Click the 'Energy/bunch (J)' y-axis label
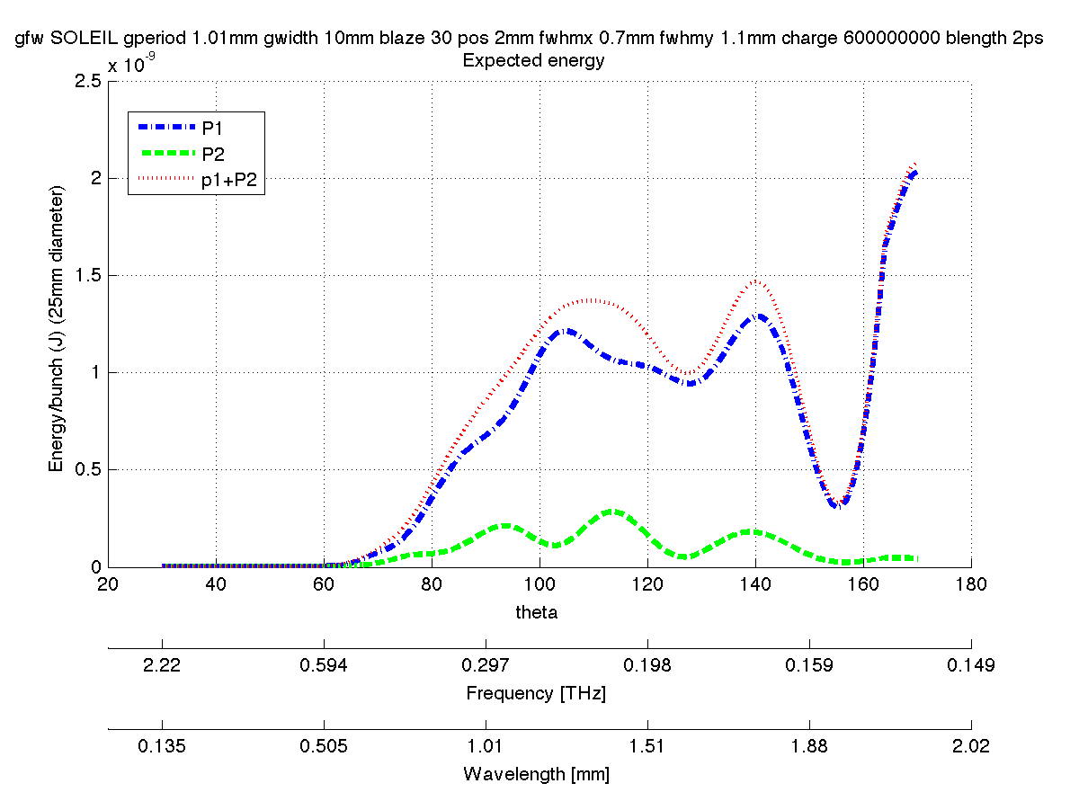This screenshot has height=810, width=1079. 58,329
